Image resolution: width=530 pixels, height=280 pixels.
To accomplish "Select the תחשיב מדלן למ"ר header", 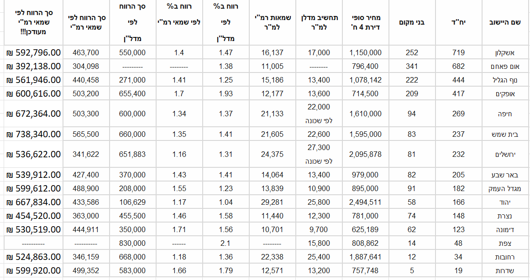I will coord(320,22).
